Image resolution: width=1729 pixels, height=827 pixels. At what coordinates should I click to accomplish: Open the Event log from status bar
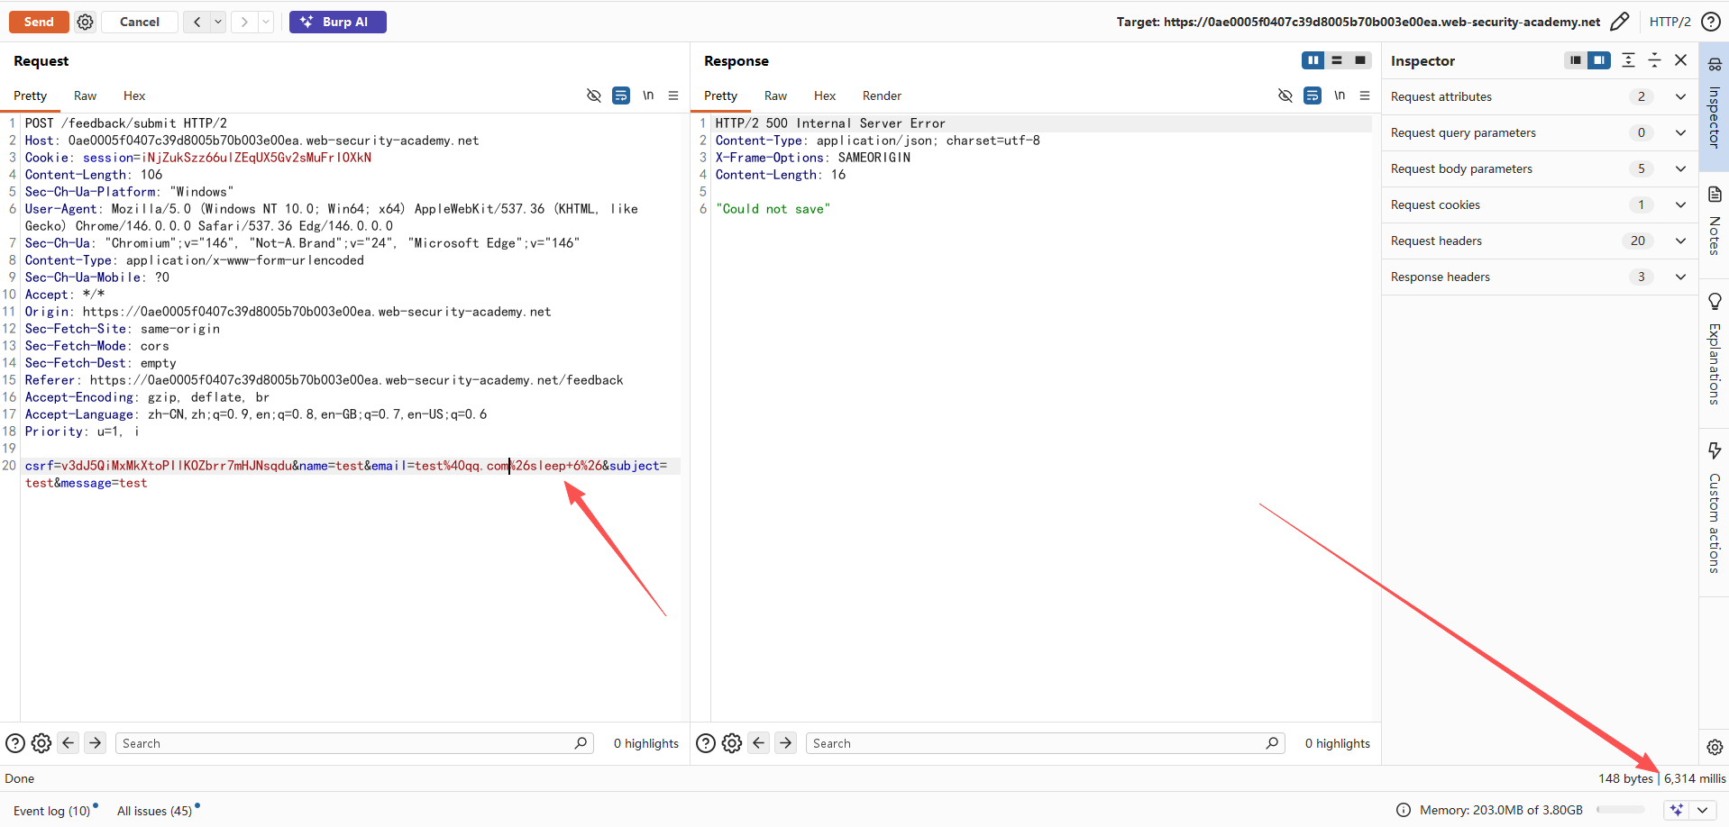(x=51, y=810)
